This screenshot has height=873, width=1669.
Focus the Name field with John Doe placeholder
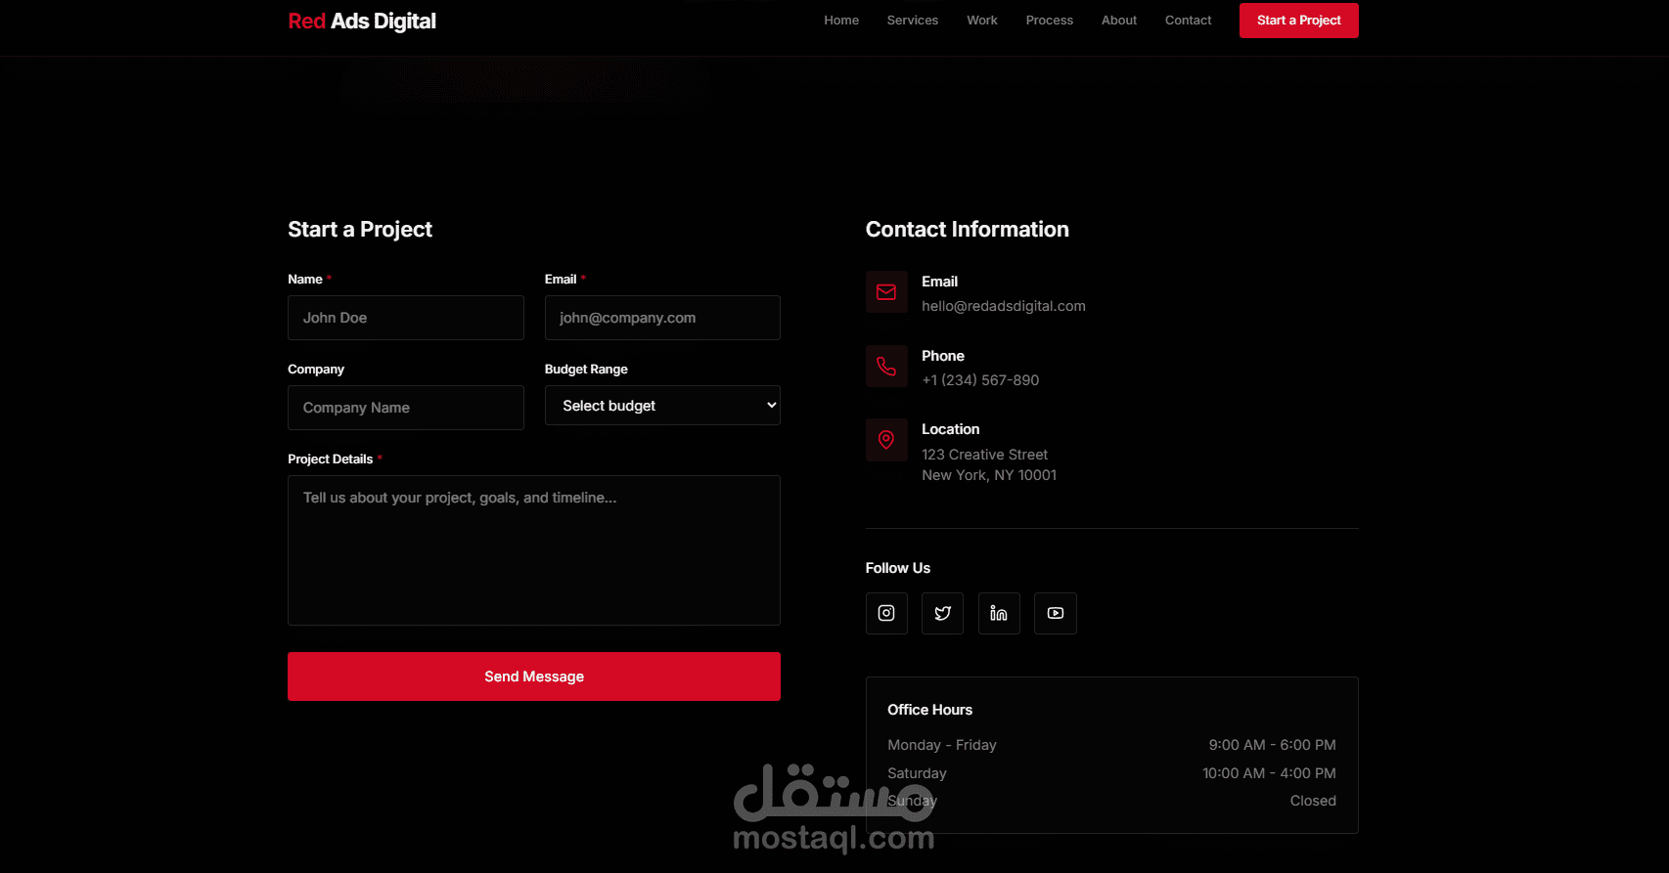click(406, 318)
